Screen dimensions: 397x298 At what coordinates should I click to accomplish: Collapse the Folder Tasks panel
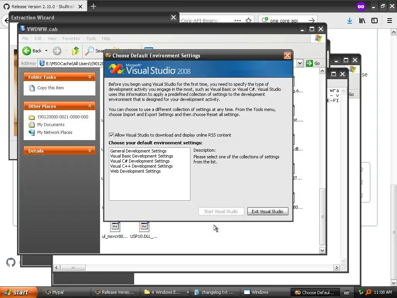pos(90,77)
